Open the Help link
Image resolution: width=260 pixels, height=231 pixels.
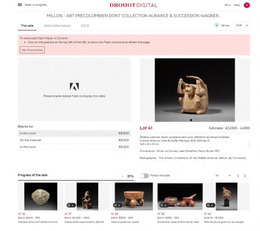(x=237, y=5)
